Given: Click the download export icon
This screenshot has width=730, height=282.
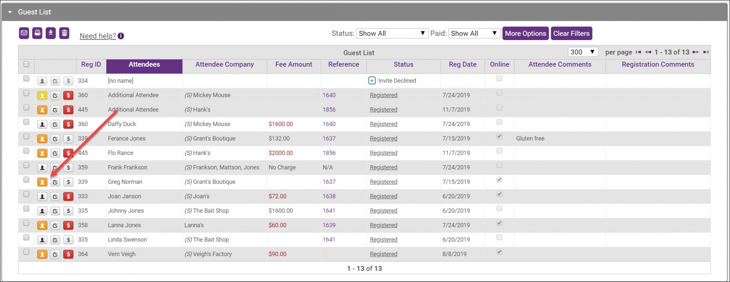Looking at the screenshot, I should [51, 33].
